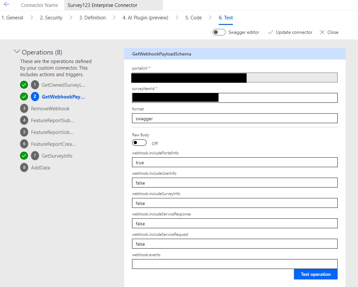This screenshot has width=358, height=287.
Task: Click the green status icon beside GetSurveyInfo
Action: [x=24, y=156]
